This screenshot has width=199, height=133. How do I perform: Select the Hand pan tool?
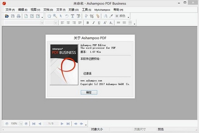[49, 16]
